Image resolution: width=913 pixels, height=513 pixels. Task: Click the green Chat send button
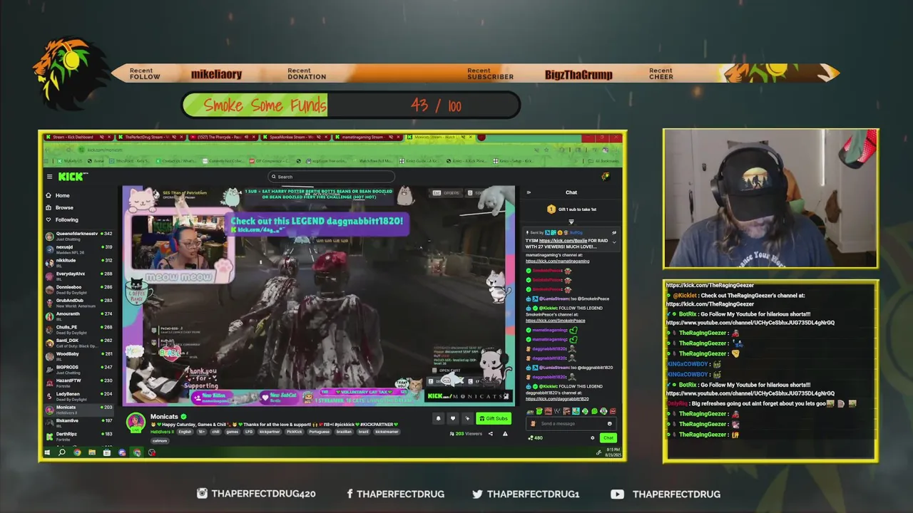point(608,438)
